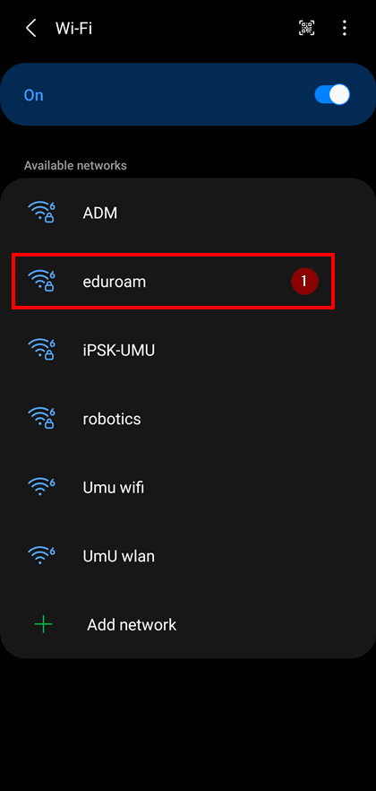Tap the red number 1 marker

coord(304,281)
